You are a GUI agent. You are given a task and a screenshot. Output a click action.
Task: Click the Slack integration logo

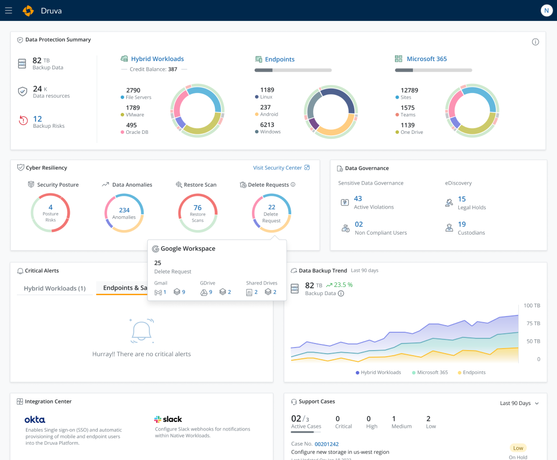click(x=168, y=419)
